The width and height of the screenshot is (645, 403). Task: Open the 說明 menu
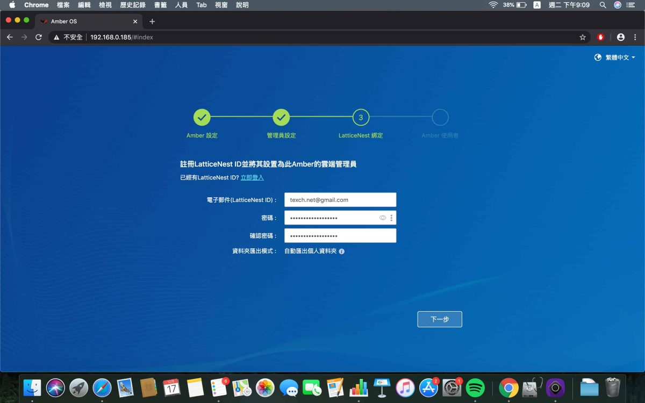click(242, 5)
